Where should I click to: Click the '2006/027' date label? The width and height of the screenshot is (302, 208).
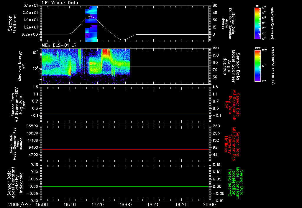click(x=20, y=204)
